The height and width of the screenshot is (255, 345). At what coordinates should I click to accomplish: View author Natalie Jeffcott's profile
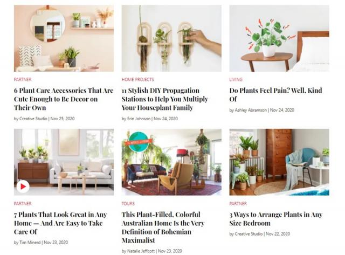[141, 251]
